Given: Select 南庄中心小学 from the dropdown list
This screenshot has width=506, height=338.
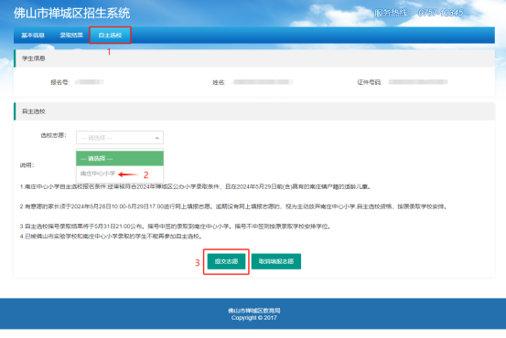Looking at the screenshot, I should 98,174.
